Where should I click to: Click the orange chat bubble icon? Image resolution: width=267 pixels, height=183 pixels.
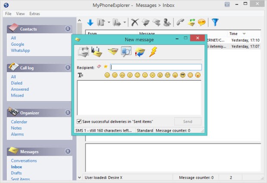point(202,22)
